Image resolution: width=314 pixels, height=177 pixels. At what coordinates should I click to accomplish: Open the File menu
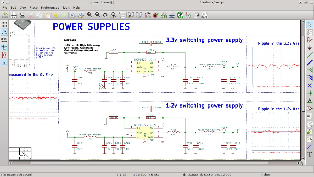4,8
